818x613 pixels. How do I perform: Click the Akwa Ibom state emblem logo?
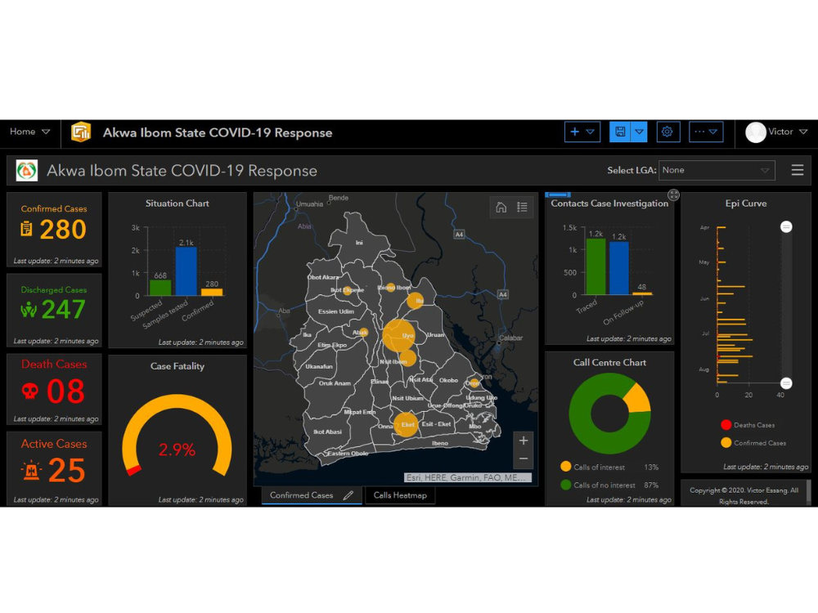27,171
